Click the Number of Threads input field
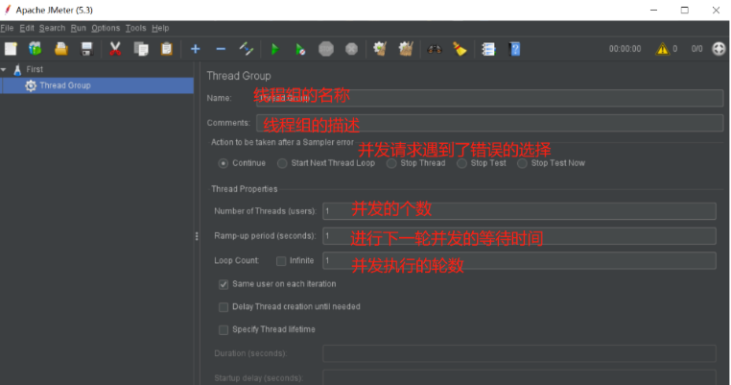Screen dimensions: 731x385 [x=519, y=211]
